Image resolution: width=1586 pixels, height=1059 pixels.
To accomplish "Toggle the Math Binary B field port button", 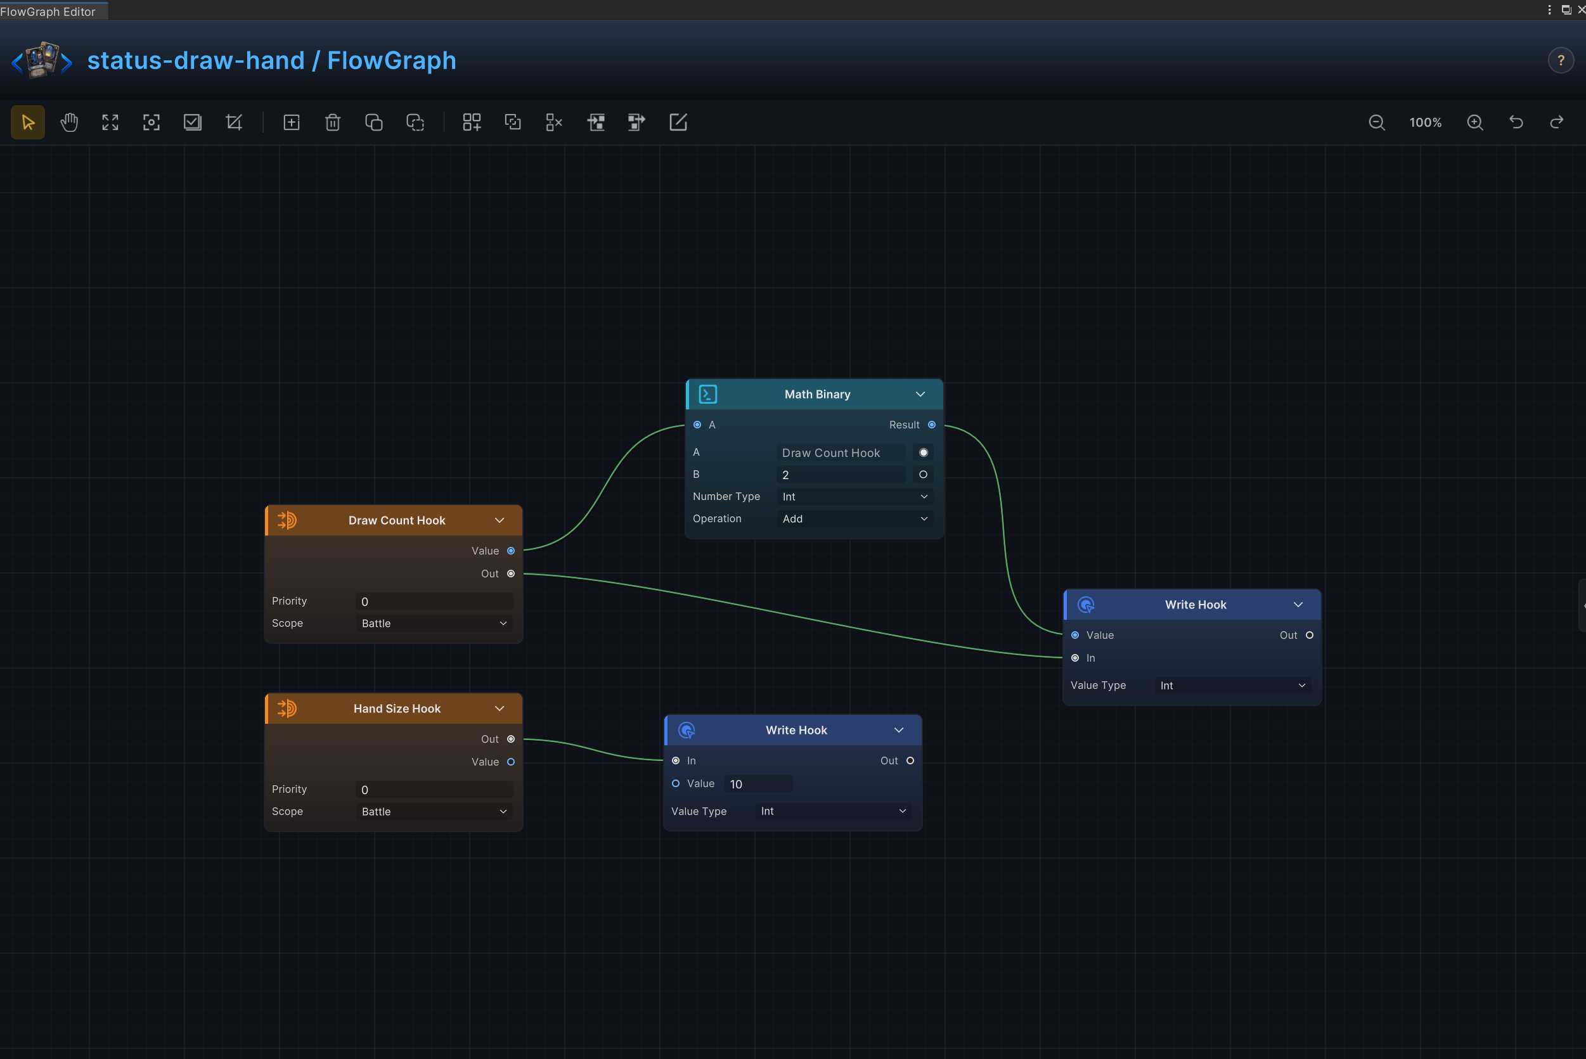I will [x=924, y=475].
